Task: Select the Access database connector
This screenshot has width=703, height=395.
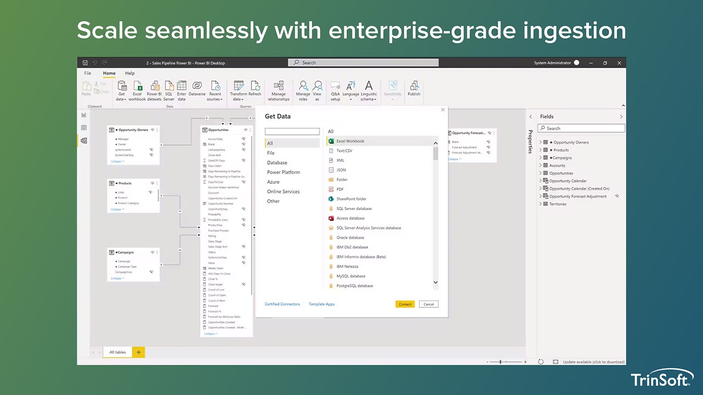Action: tap(350, 218)
